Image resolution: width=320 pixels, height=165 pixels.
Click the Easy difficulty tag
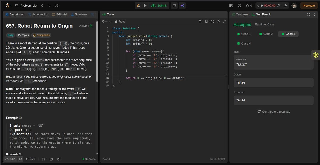pyautogui.click(x=10, y=35)
